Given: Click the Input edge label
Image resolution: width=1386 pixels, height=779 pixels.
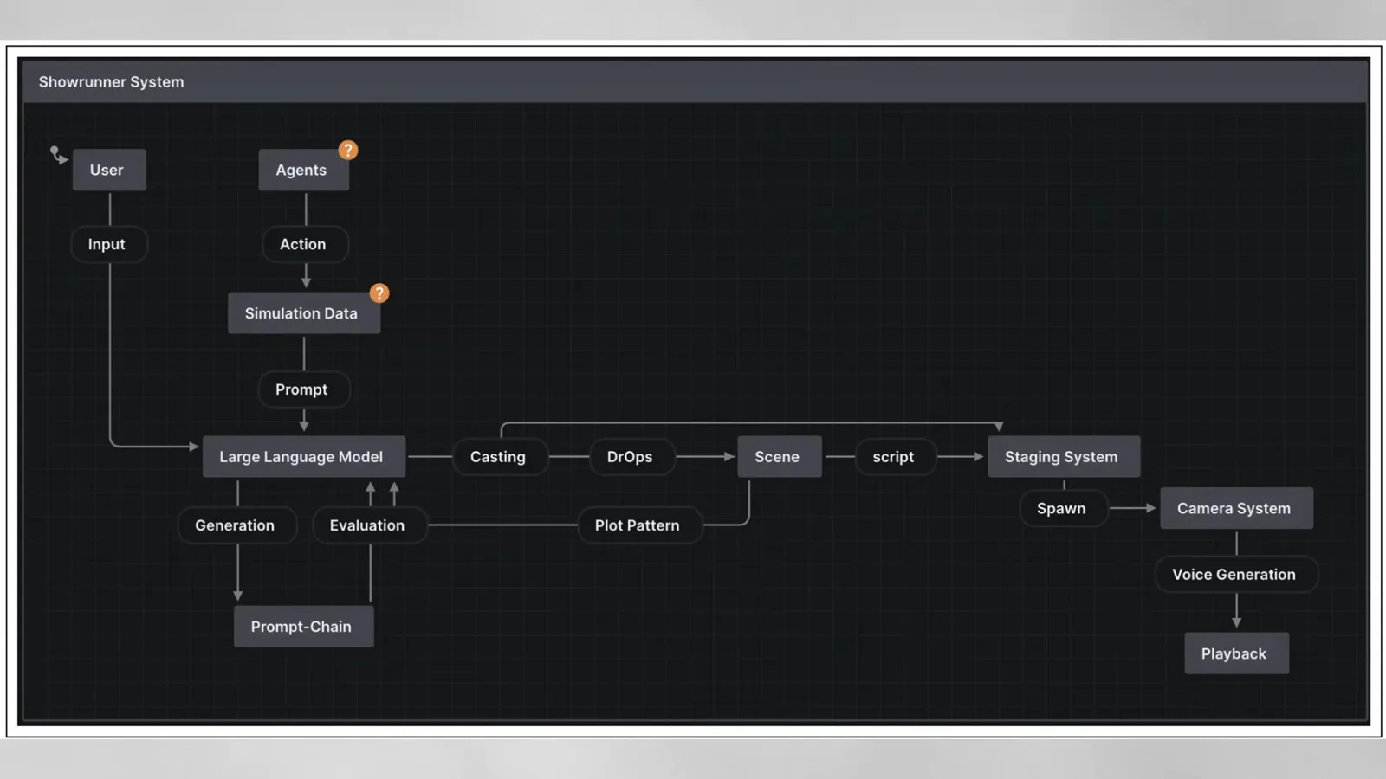Looking at the screenshot, I should [x=108, y=244].
